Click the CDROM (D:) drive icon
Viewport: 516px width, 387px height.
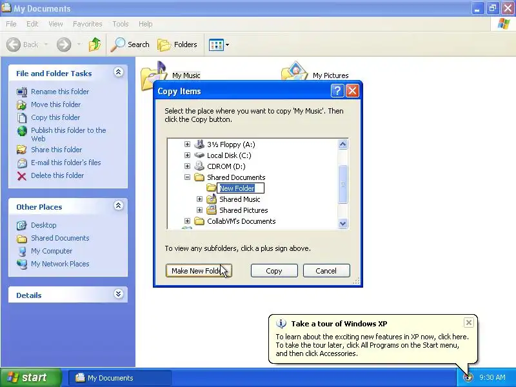199,166
